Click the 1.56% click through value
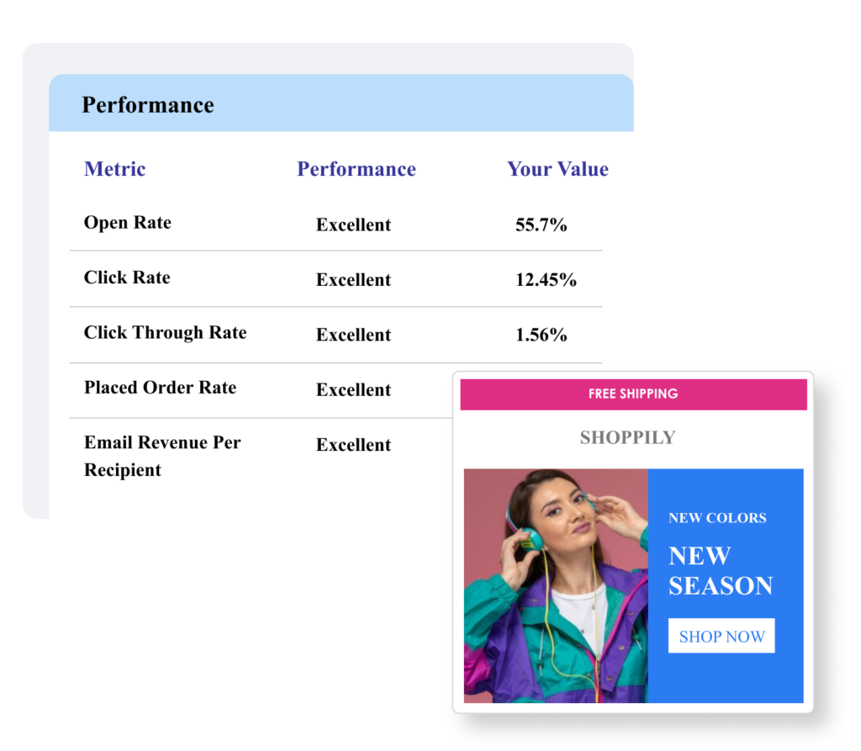The width and height of the screenshot is (861, 751). coord(541,335)
